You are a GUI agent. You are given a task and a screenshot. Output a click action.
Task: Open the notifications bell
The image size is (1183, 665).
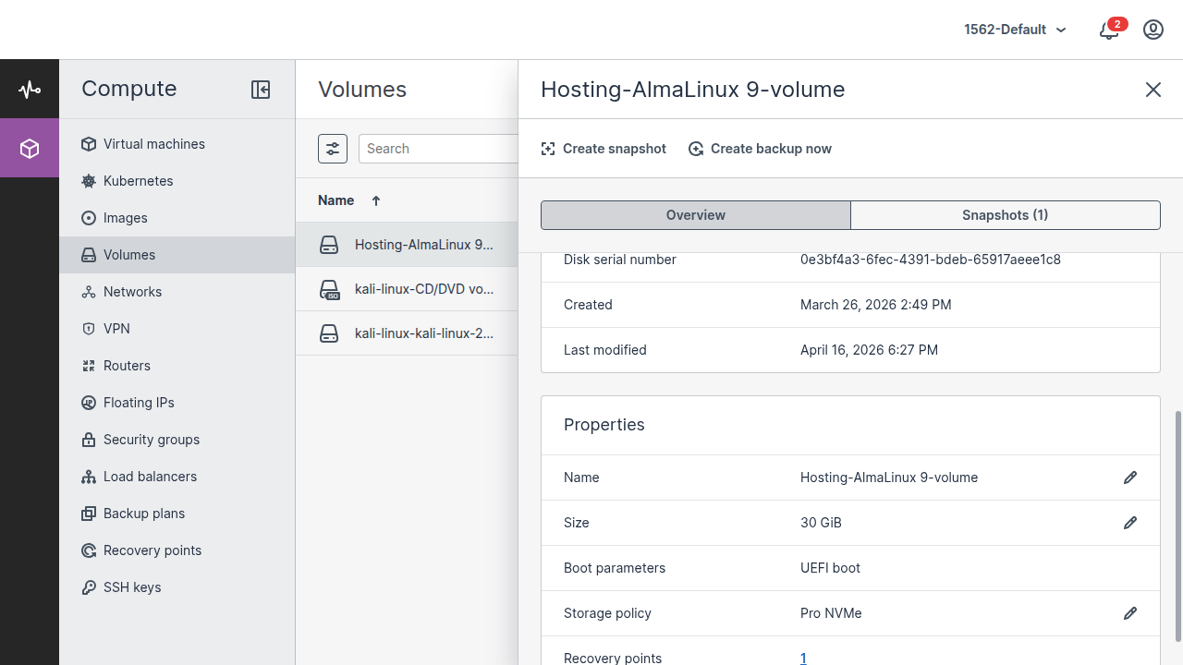1109,30
